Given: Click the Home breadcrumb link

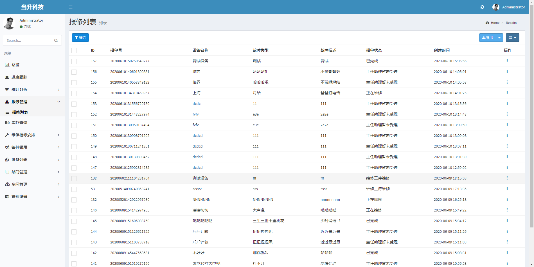Looking at the screenshot, I should tap(495, 23).
